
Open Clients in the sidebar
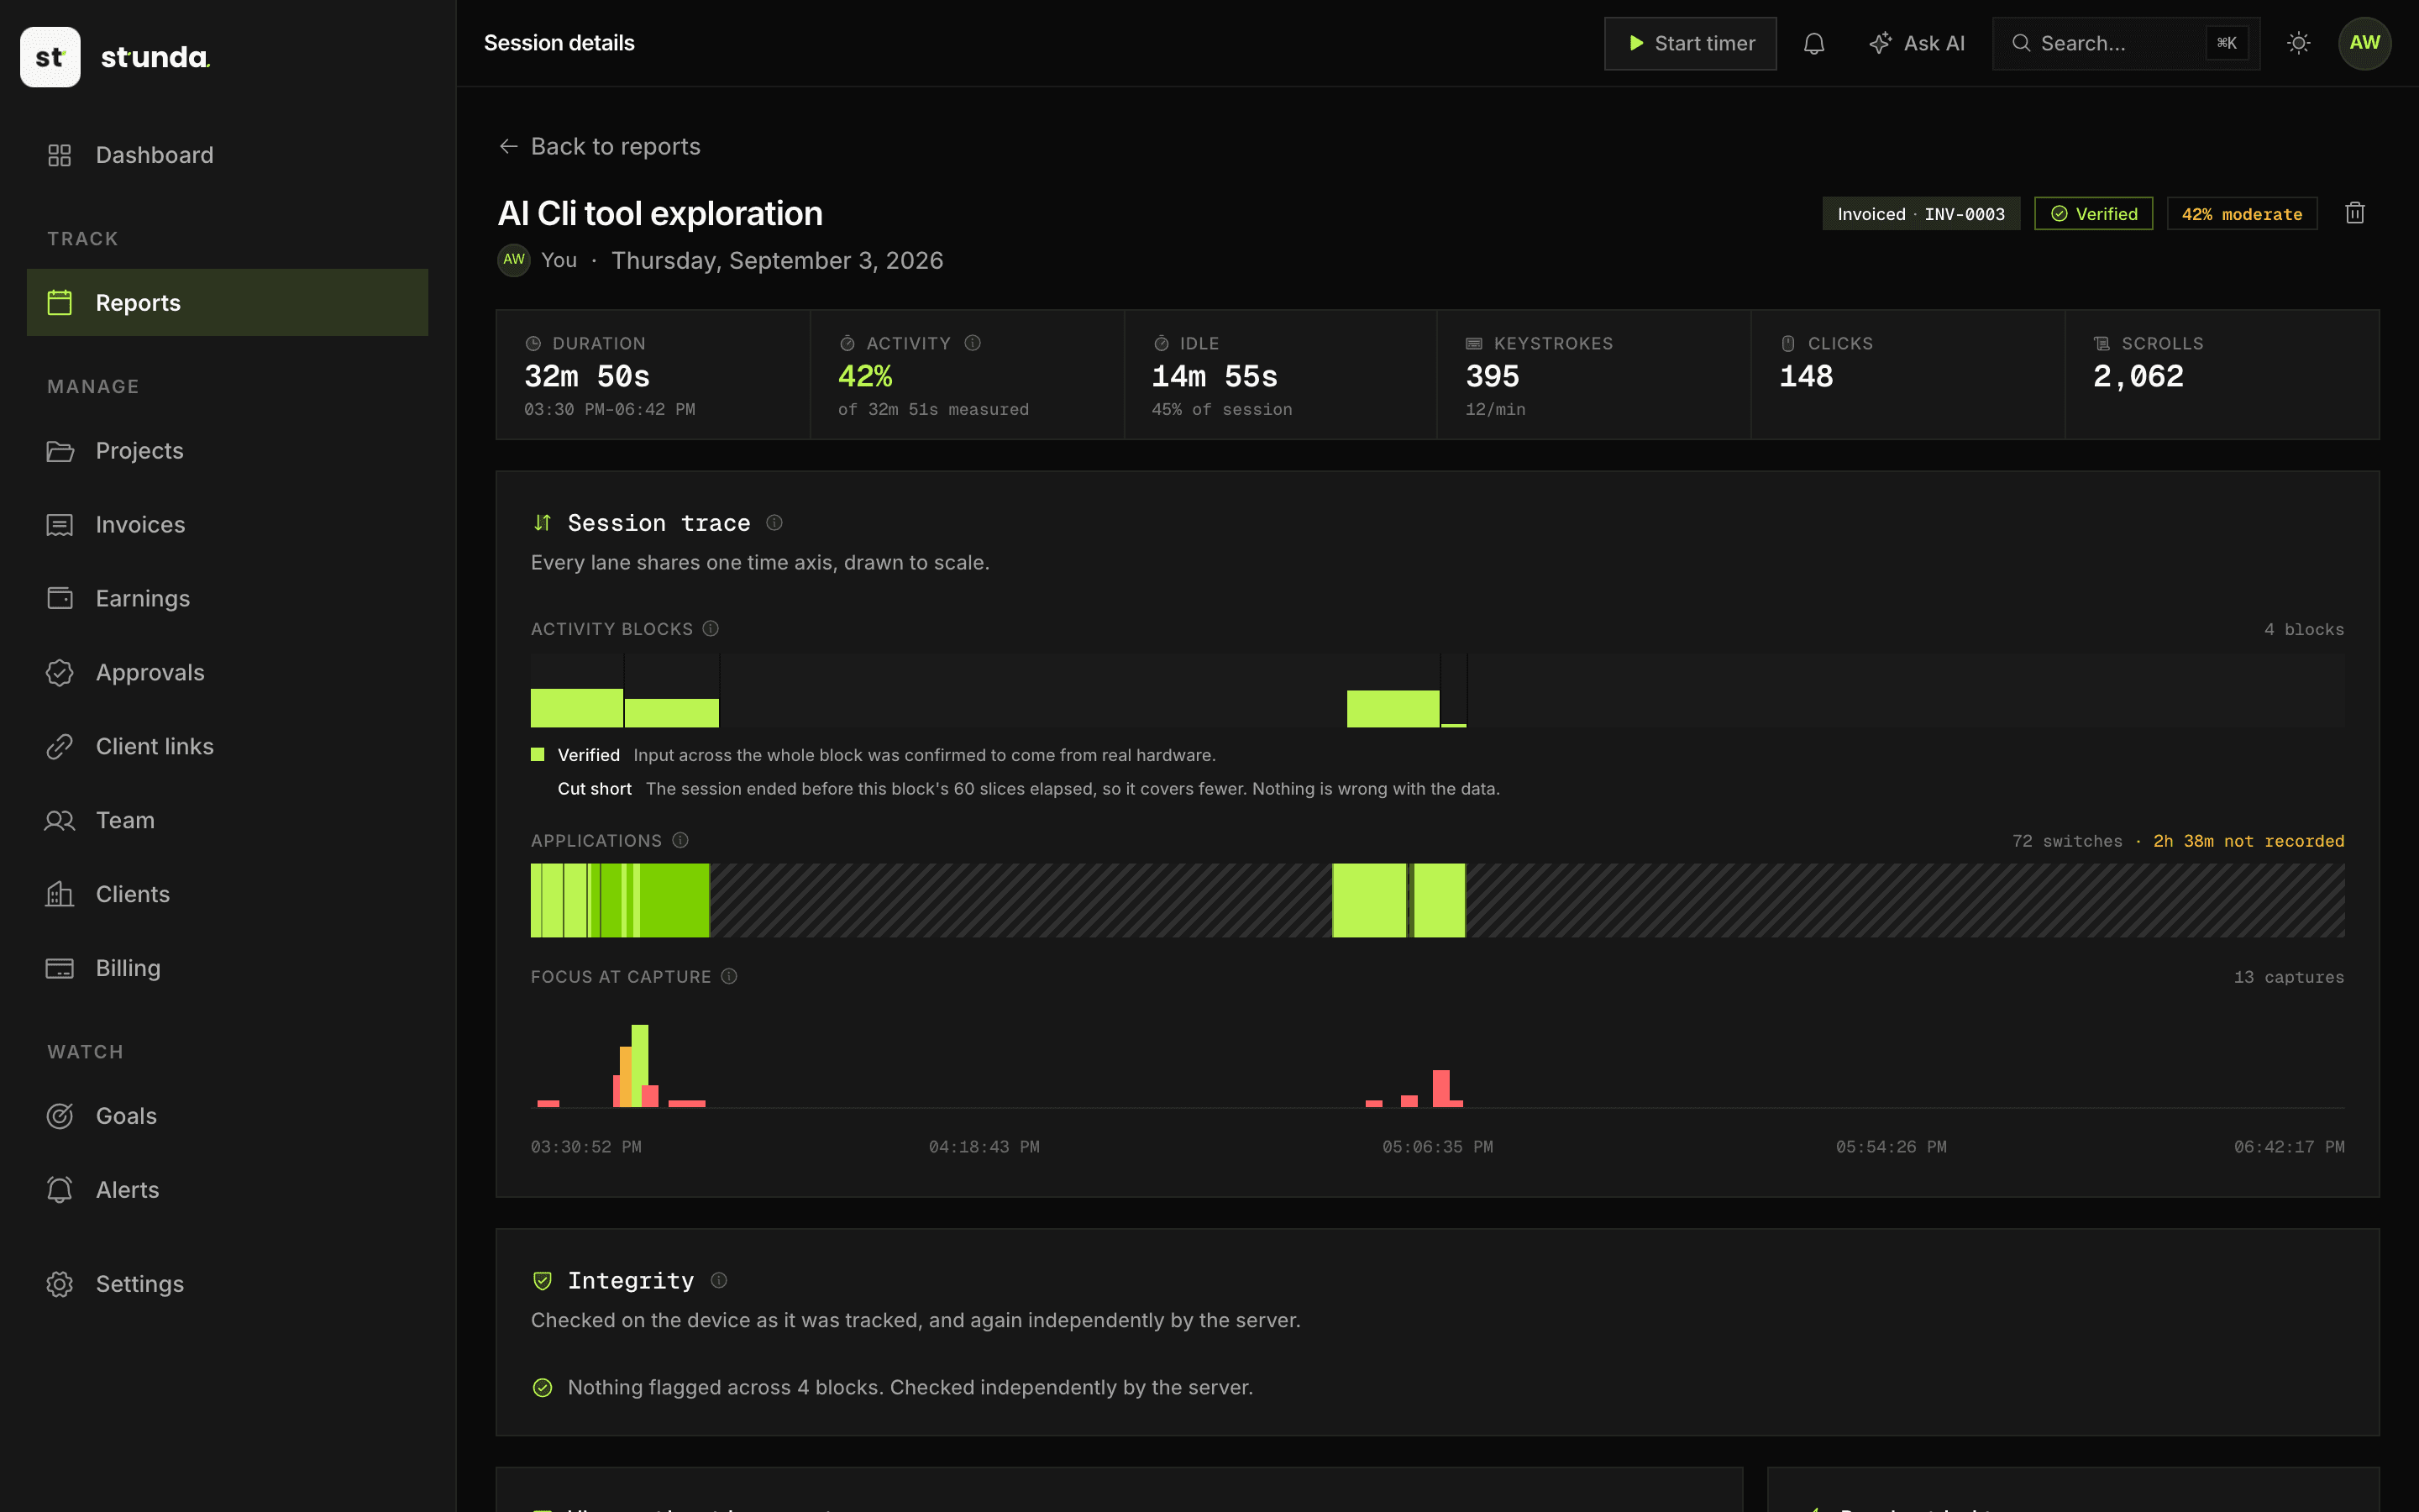[x=227, y=894]
